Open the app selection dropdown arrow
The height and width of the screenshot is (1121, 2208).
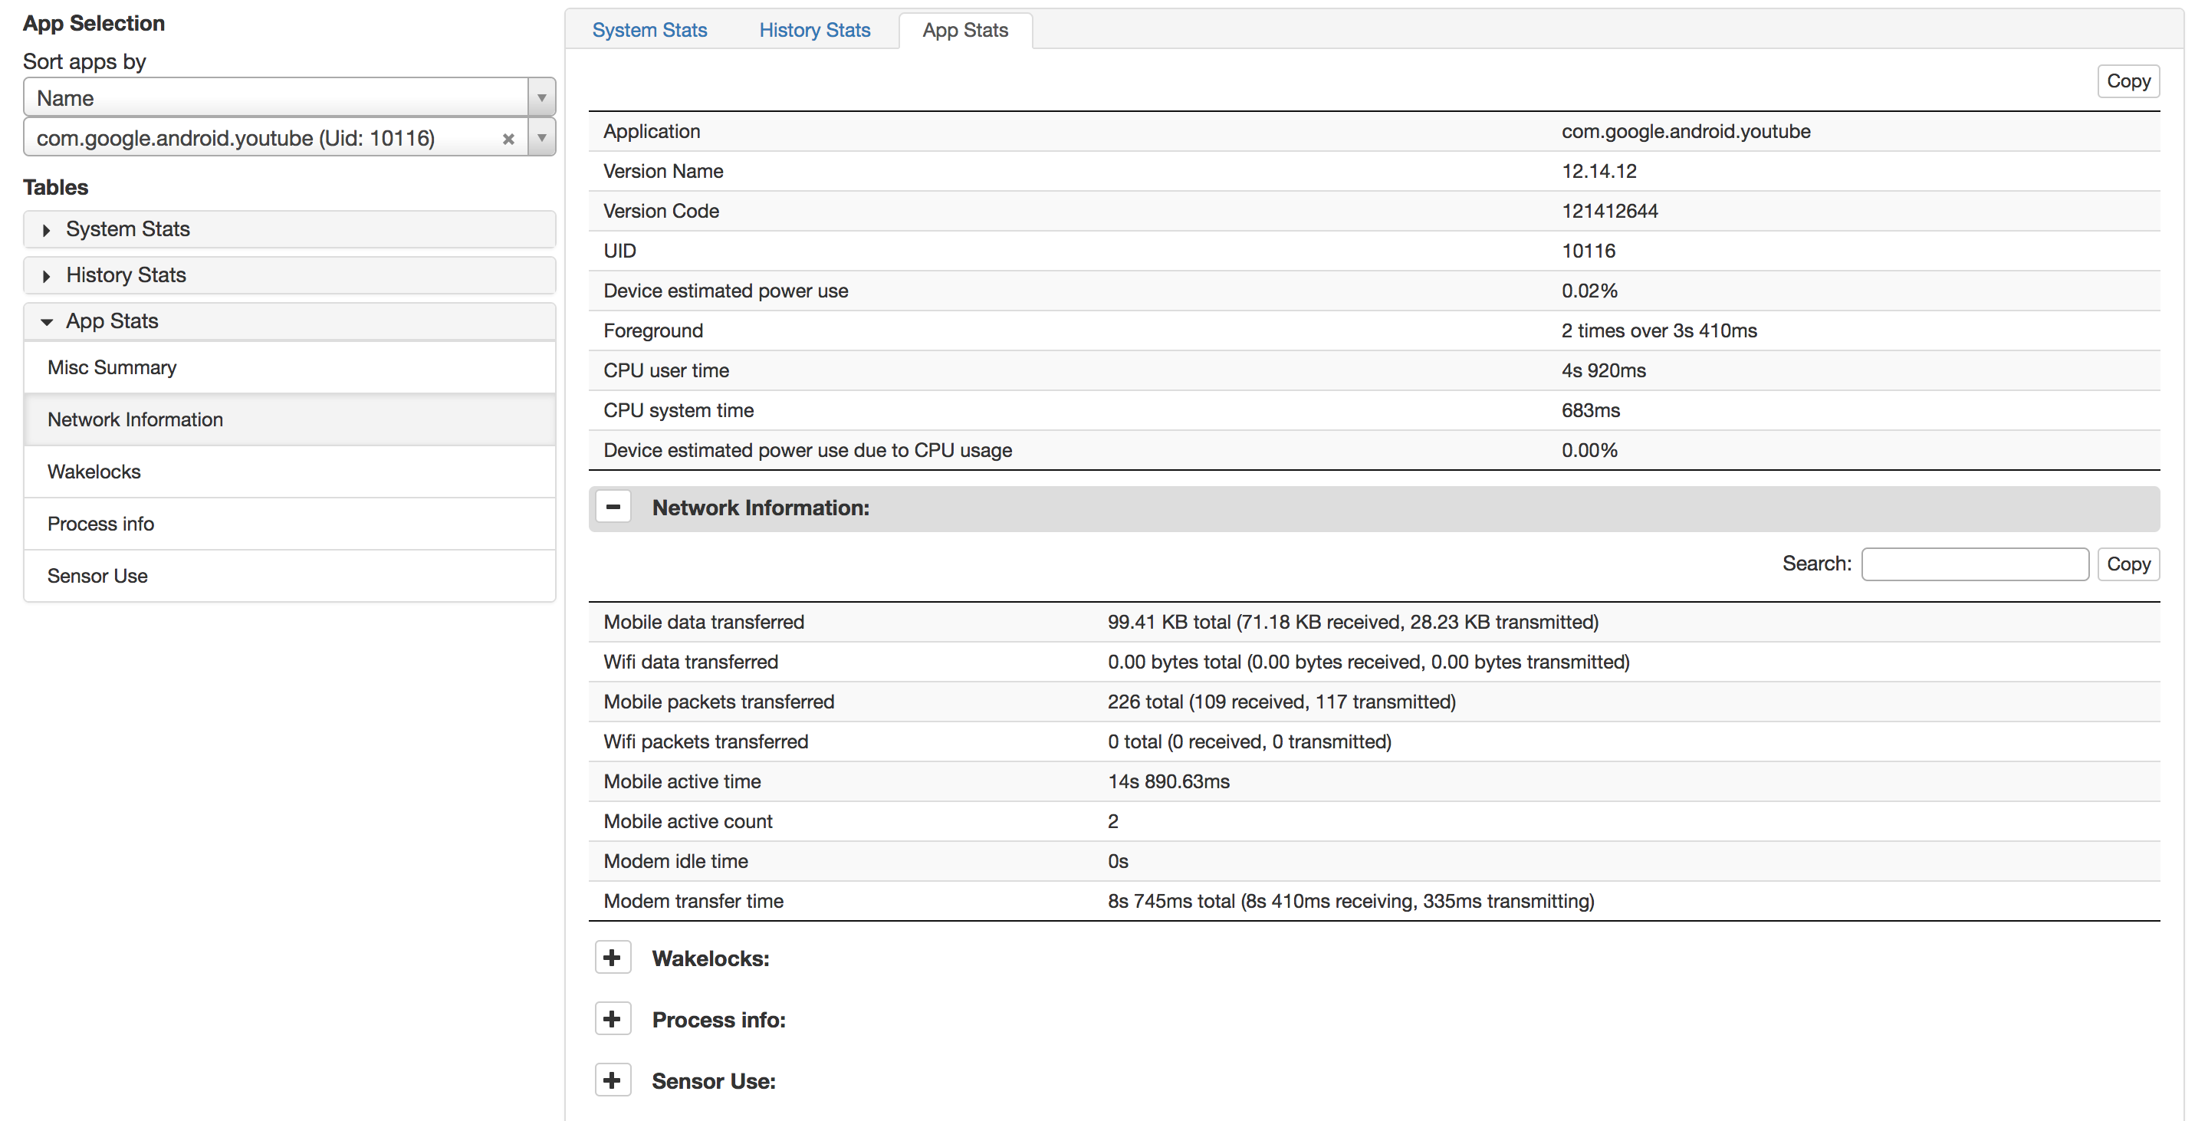coord(542,138)
